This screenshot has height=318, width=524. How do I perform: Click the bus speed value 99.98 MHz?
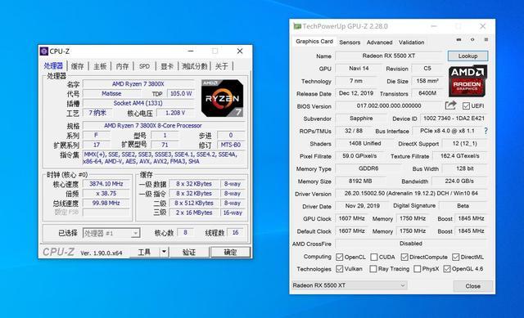point(106,204)
